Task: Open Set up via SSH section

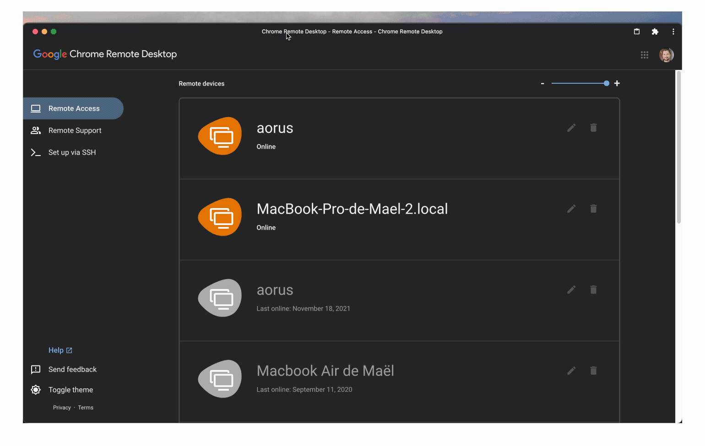Action: [72, 152]
